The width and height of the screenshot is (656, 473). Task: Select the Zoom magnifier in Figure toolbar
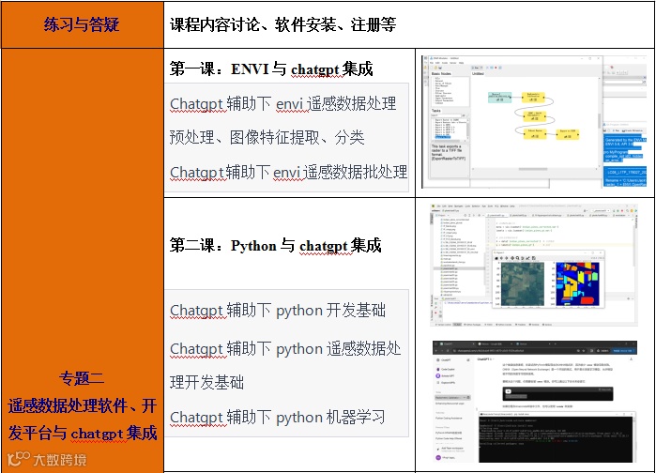tap(517, 258)
